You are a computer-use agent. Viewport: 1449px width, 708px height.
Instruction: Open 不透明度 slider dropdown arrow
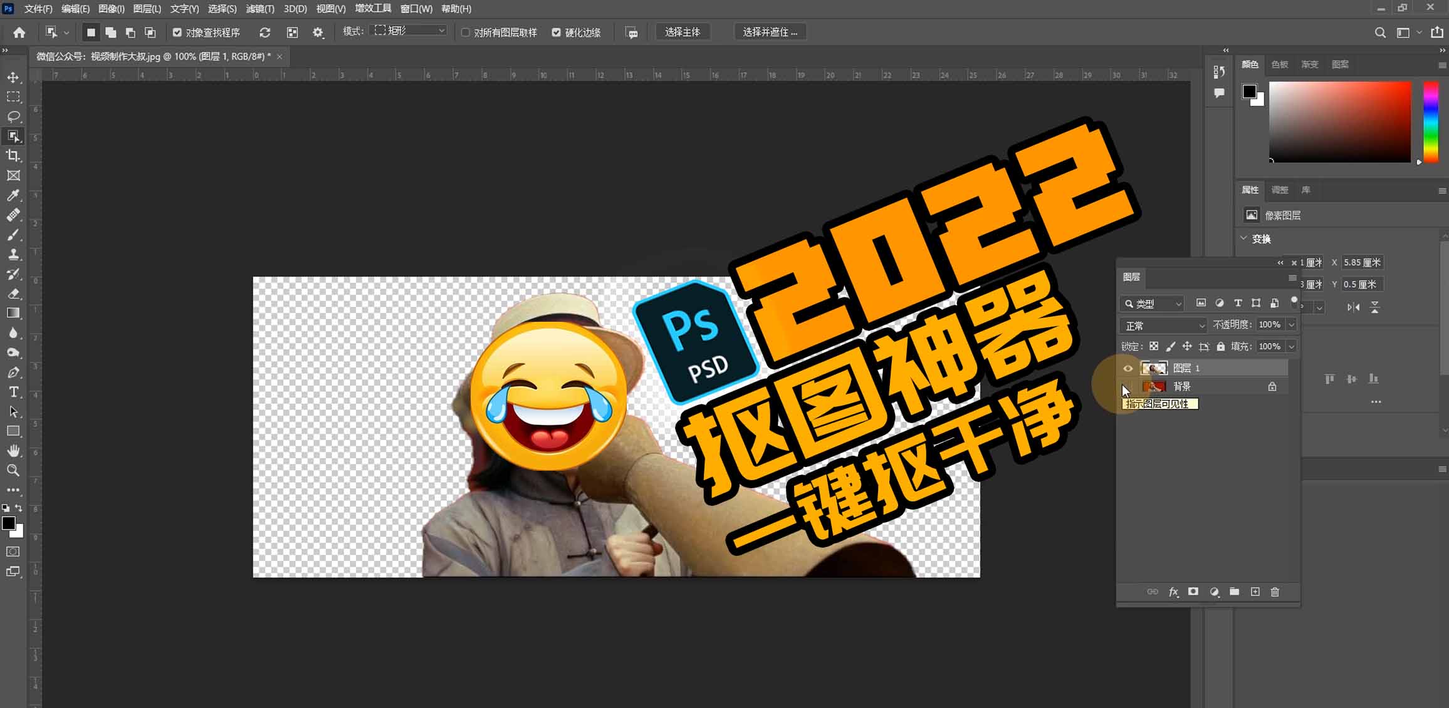pyautogui.click(x=1291, y=325)
